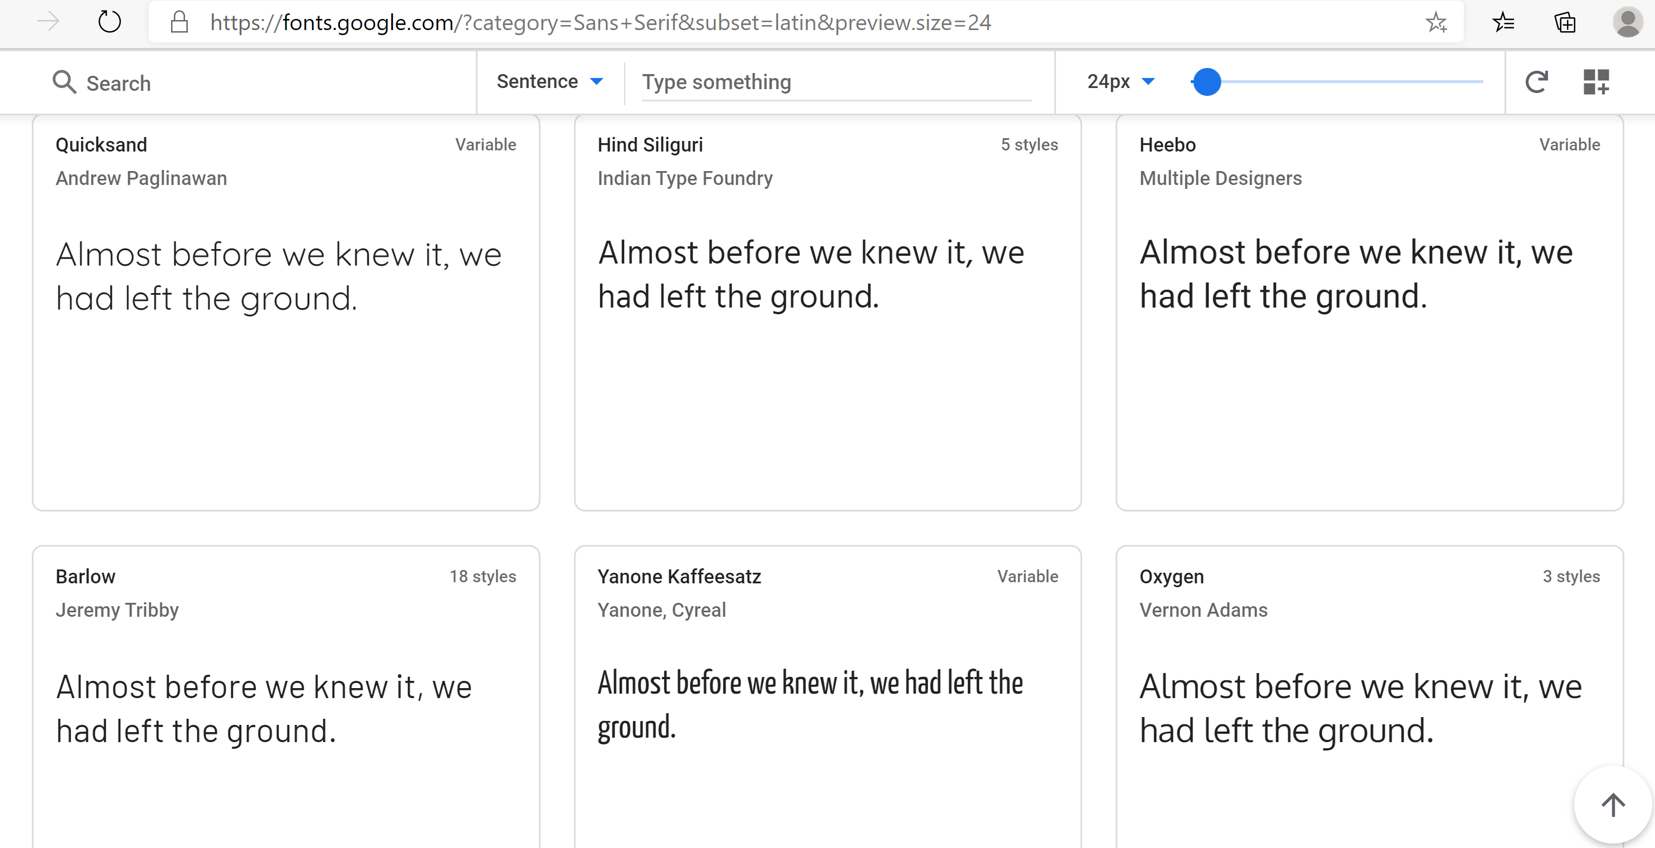Add this page to favorites star
Screen dimensions: 1655x848
(x=1436, y=22)
